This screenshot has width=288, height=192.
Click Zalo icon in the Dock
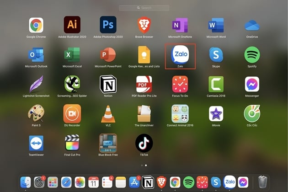[229, 182]
